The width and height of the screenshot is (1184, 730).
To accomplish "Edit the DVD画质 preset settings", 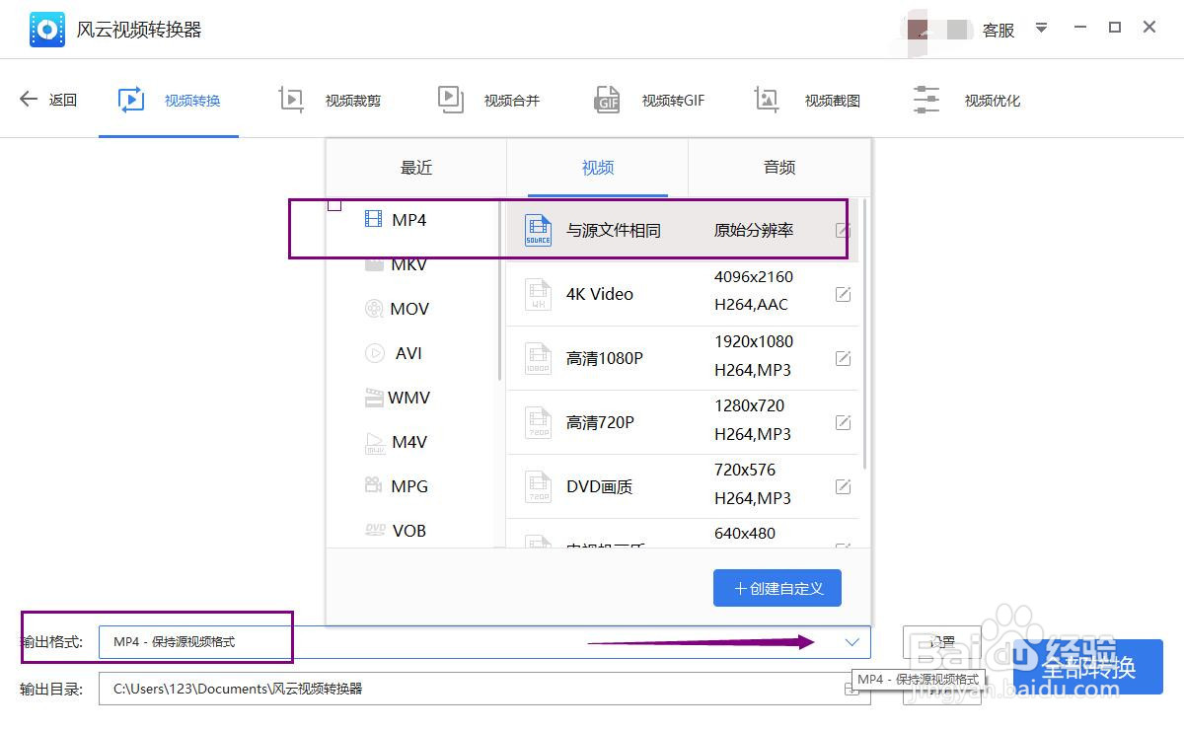I will (843, 486).
